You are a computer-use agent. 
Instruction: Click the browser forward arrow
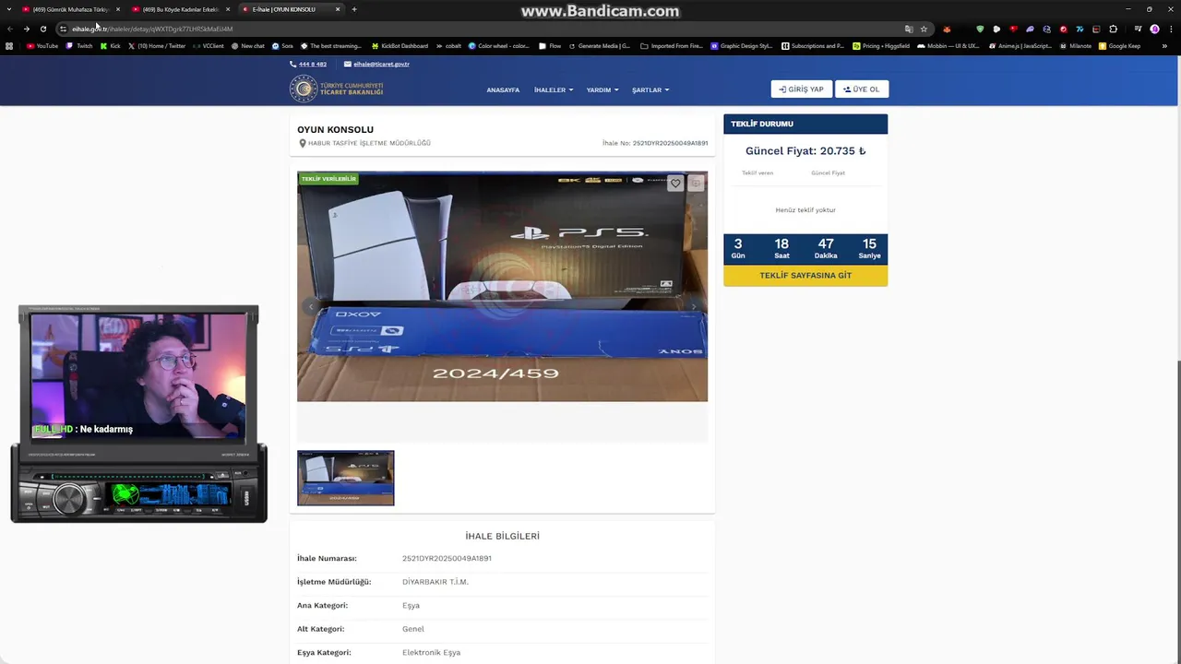point(27,29)
